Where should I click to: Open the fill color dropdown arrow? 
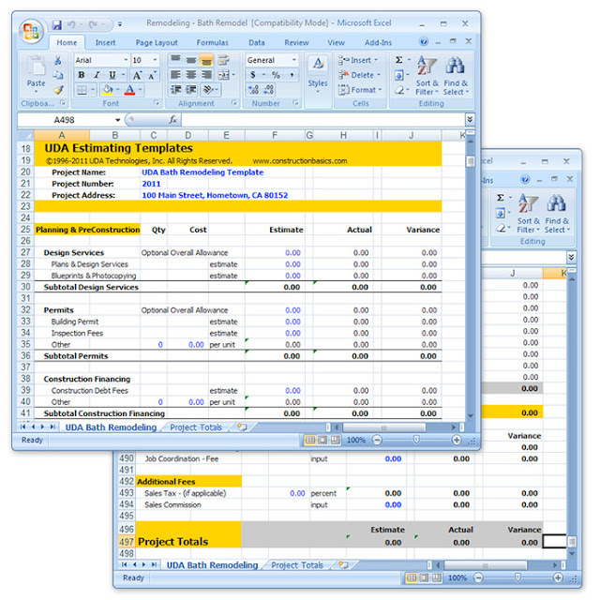click(x=118, y=90)
